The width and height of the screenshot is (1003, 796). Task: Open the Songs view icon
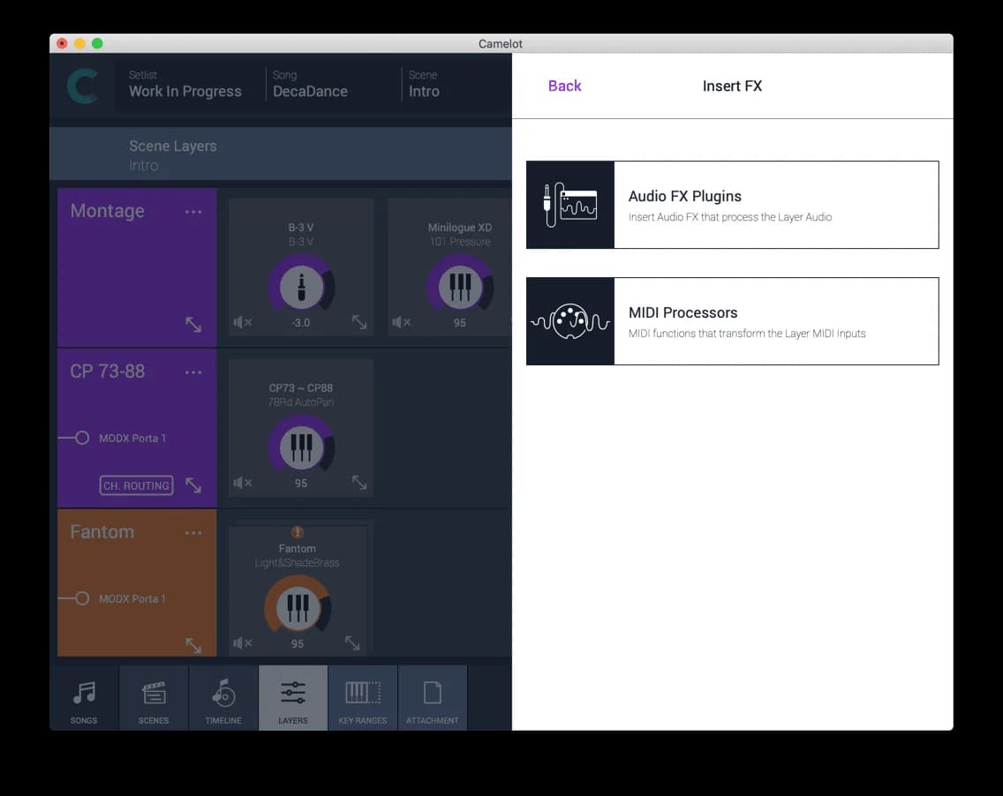[x=83, y=697]
